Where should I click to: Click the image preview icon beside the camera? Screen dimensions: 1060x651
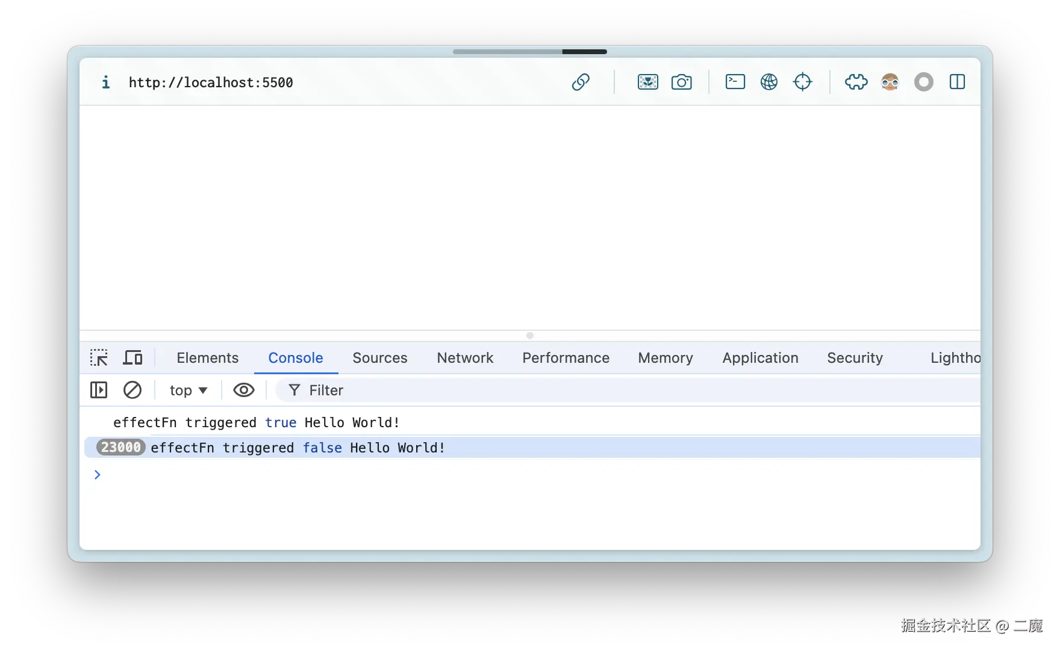point(648,82)
